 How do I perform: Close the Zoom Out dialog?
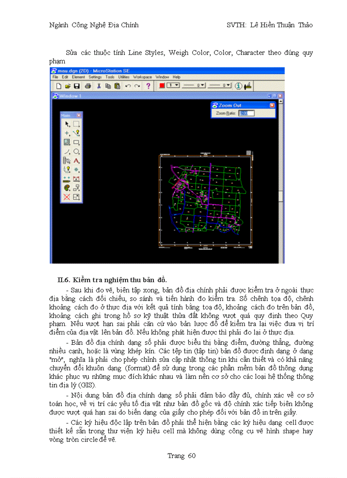point(272,105)
